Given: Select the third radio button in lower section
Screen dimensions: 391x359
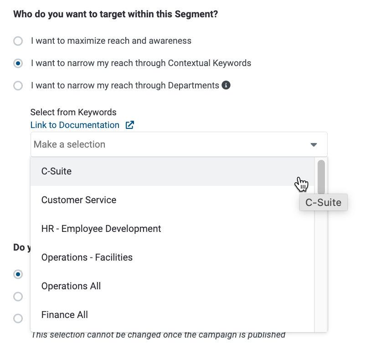Looking at the screenshot, I should click(18, 318).
